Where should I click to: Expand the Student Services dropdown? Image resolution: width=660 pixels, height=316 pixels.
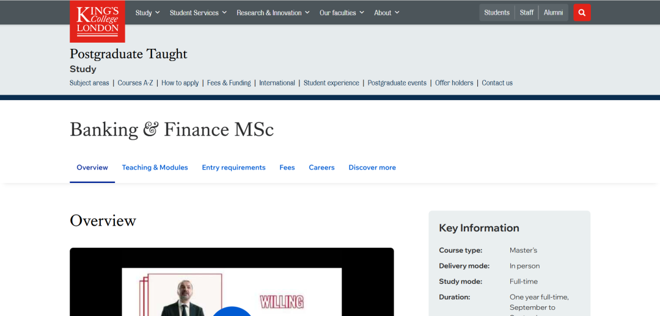(x=198, y=13)
